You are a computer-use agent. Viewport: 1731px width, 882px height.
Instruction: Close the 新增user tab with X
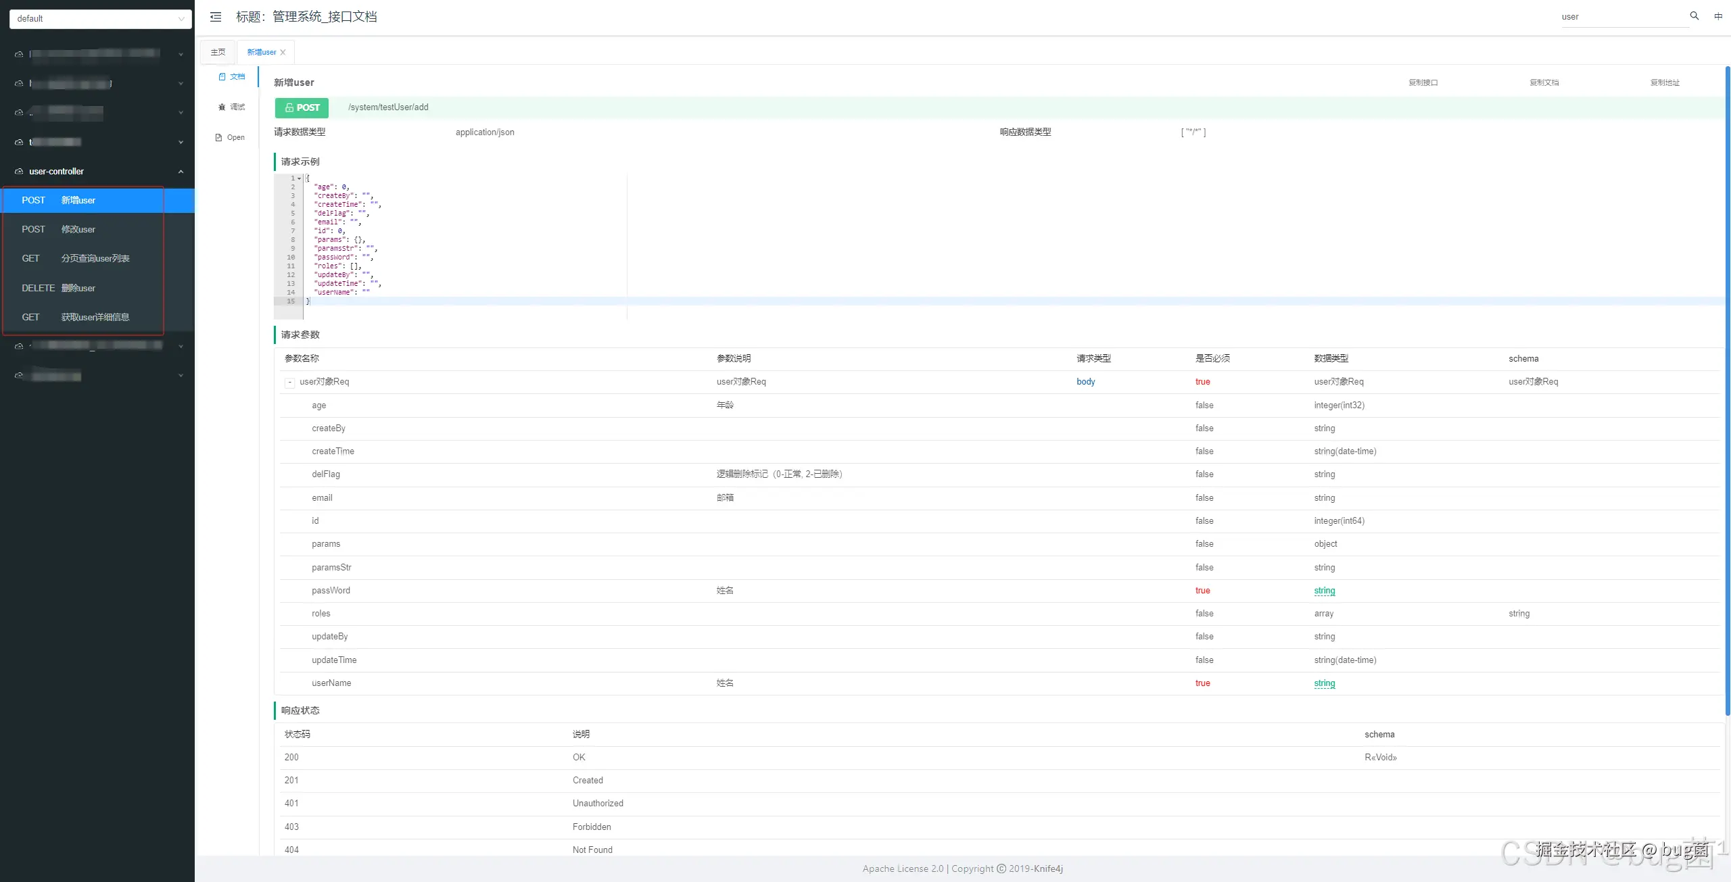click(x=283, y=52)
